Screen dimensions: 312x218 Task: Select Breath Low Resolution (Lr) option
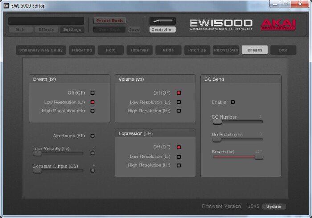93,102
